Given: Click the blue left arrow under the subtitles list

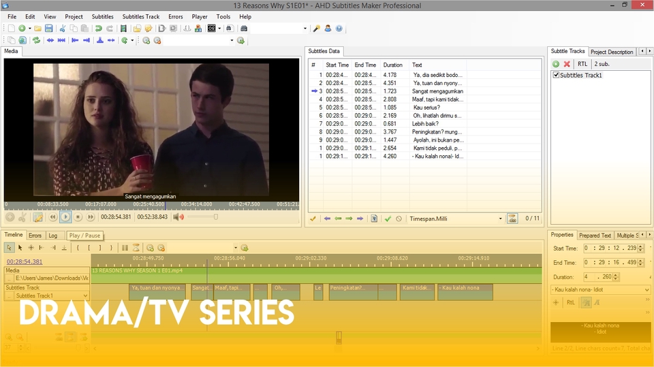Looking at the screenshot, I should (x=327, y=219).
